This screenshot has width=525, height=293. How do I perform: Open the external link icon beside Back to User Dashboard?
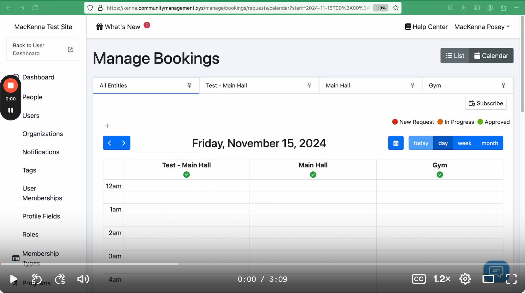71,49
